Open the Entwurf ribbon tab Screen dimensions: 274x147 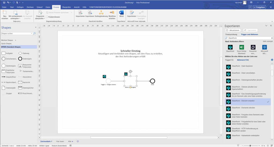[x=39, y=7]
